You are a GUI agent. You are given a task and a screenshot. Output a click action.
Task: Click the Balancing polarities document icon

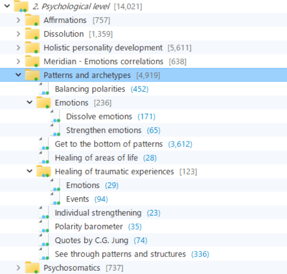click(44, 88)
